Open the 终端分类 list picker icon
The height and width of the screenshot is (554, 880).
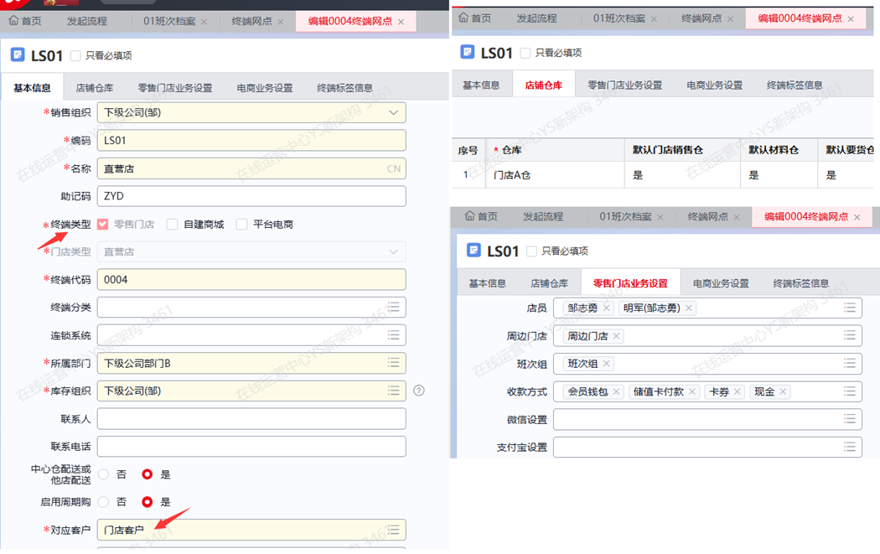coord(393,308)
